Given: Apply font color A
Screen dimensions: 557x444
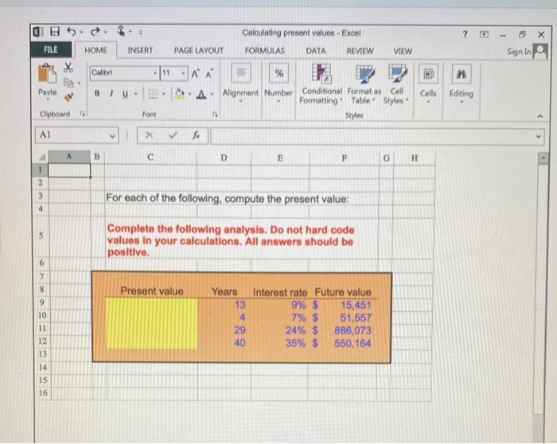Looking at the screenshot, I should [201, 94].
